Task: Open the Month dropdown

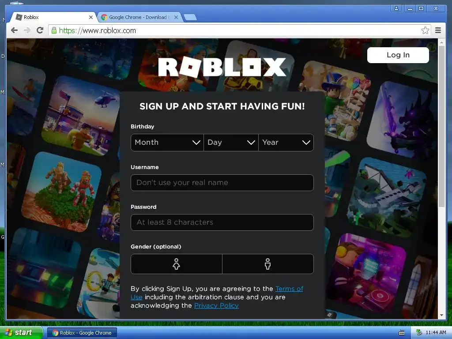Action: pyautogui.click(x=167, y=143)
